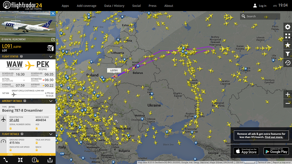Click Boeing 787-8 Dreamliner aircraft type
The height and width of the screenshot is (164, 292).
[x=23, y=110]
